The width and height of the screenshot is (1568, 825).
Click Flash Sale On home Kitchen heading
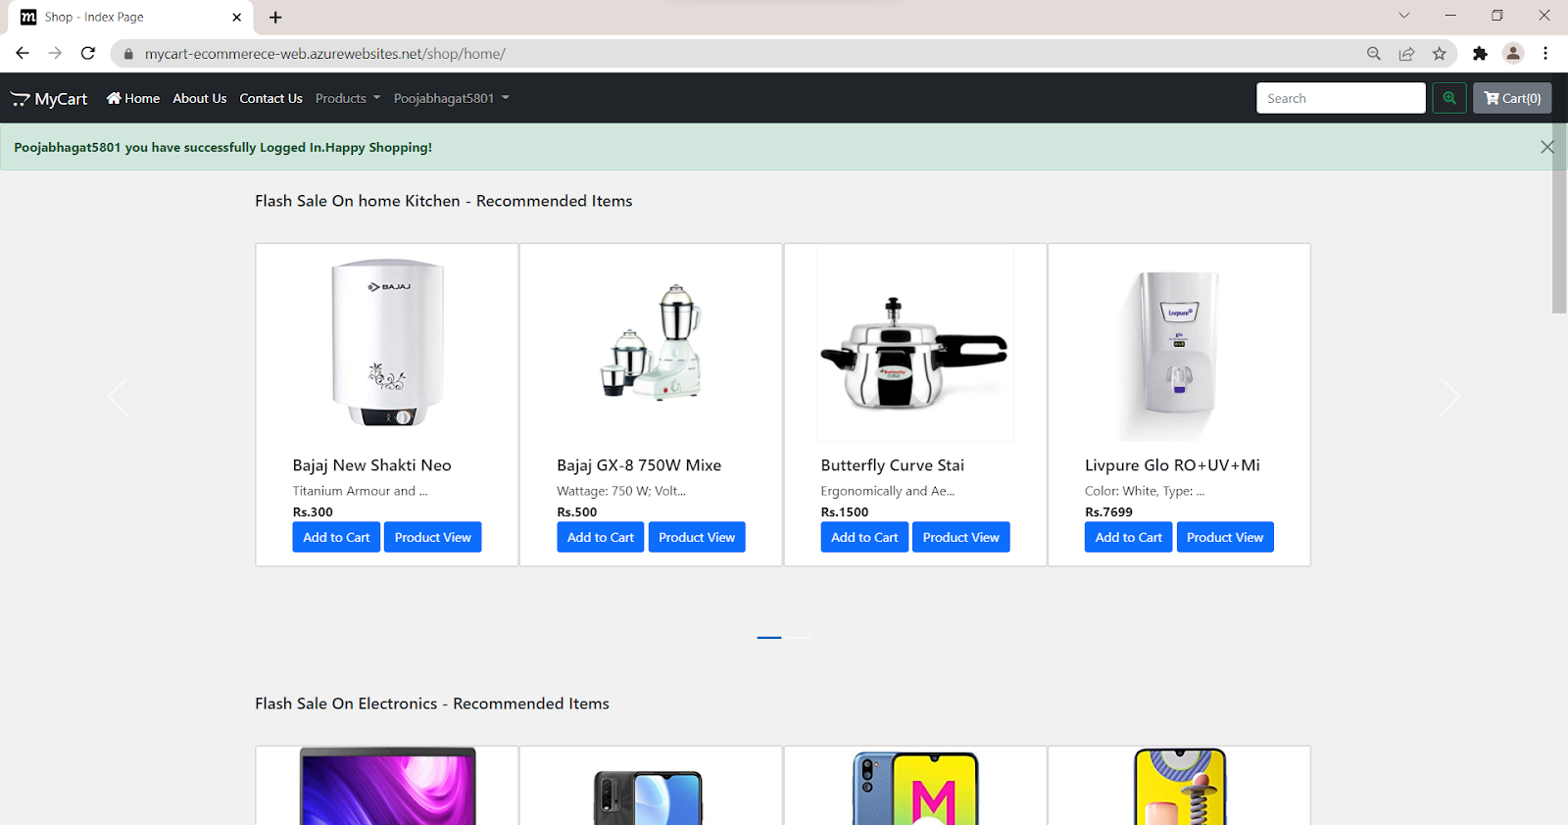pos(444,201)
